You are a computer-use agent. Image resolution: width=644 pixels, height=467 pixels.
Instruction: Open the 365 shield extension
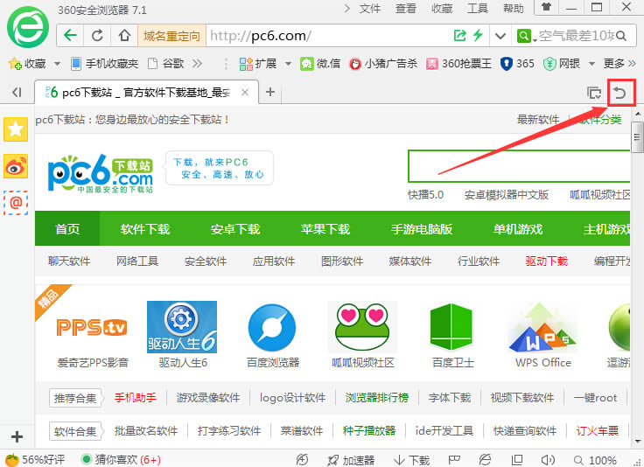517,64
